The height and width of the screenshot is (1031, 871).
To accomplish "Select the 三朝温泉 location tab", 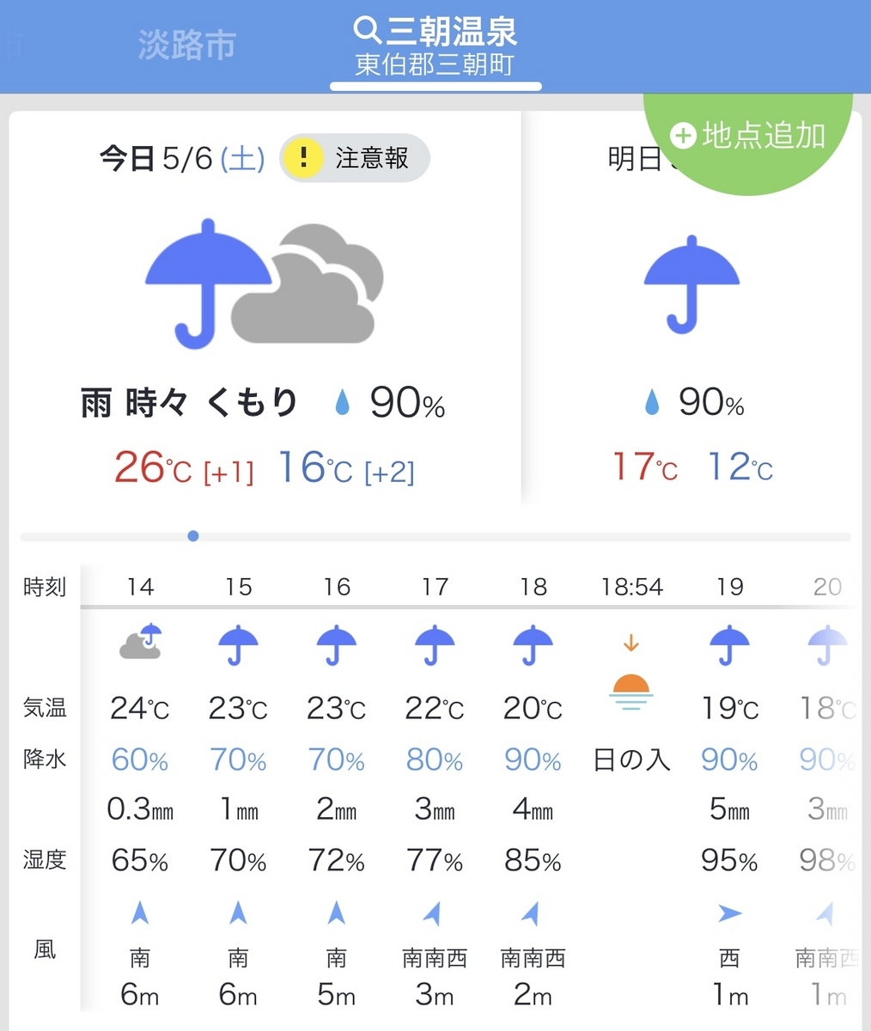I will pos(435,47).
